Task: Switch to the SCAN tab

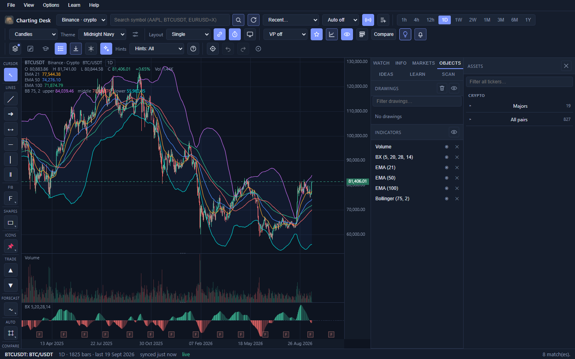Action: [x=448, y=74]
